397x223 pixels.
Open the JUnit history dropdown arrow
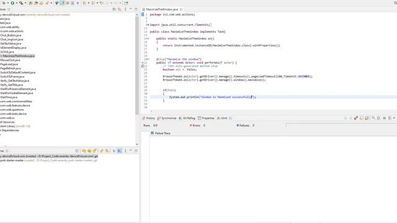(x=394, y=118)
